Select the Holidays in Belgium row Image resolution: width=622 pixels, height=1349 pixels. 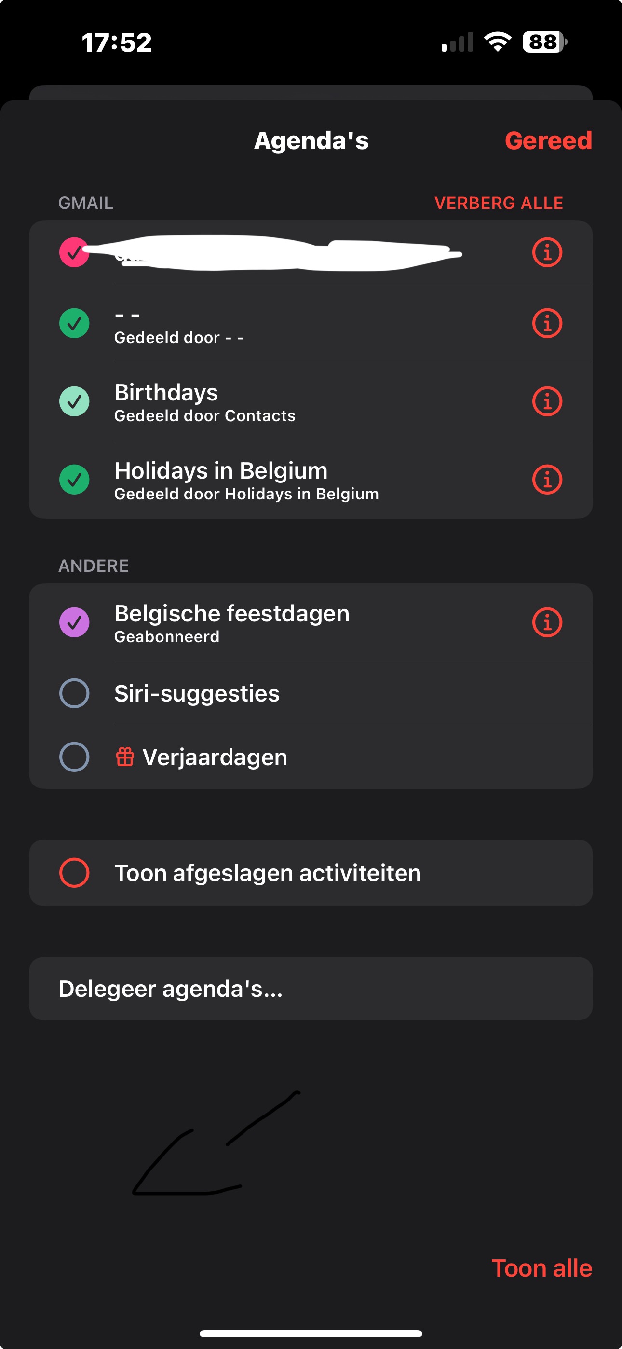tap(293, 480)
